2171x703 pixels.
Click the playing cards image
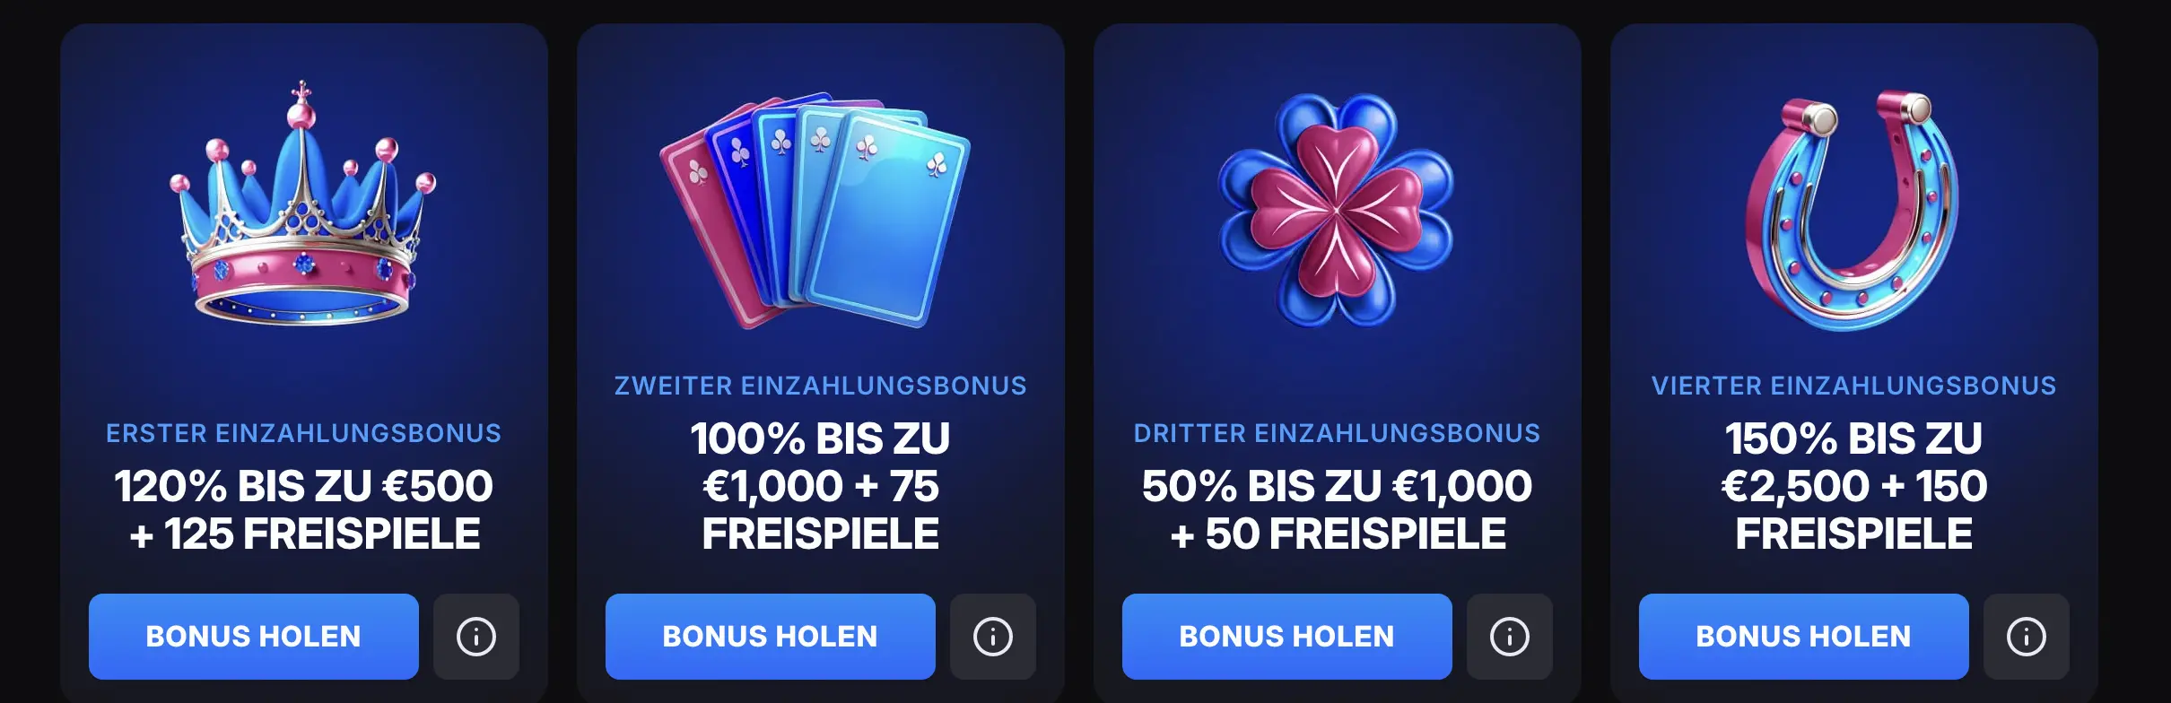tap(815, 210)
